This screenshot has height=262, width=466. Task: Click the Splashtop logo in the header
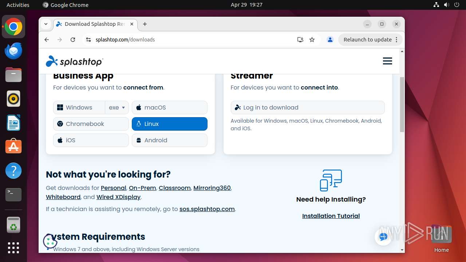coord(74,61)
